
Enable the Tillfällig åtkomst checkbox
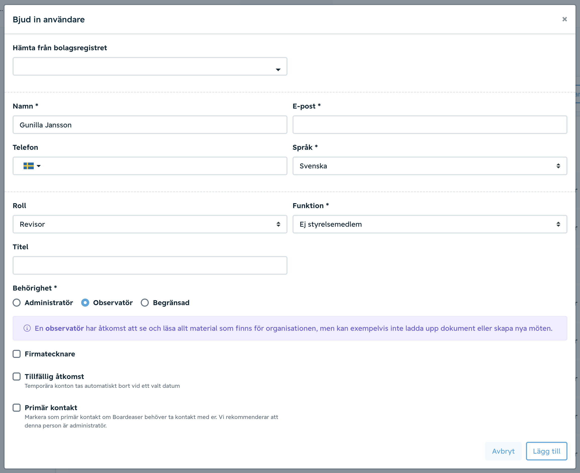click(x=17, y=376)
